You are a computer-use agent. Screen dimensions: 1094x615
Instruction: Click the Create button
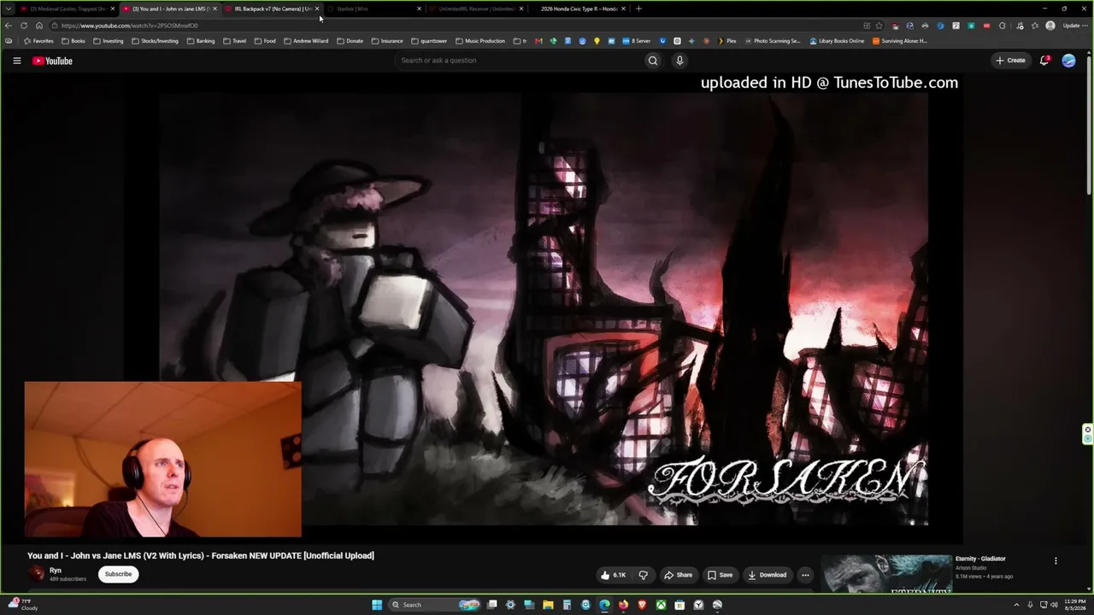click(x=1010, y=61)
